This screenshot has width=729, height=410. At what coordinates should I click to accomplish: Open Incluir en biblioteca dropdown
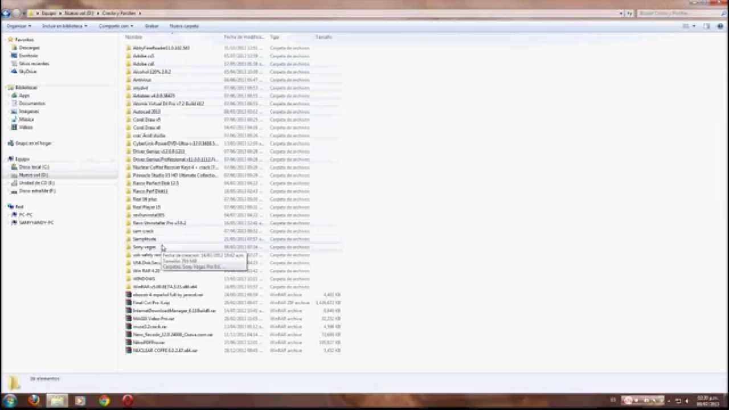click(x=64, y=26)
